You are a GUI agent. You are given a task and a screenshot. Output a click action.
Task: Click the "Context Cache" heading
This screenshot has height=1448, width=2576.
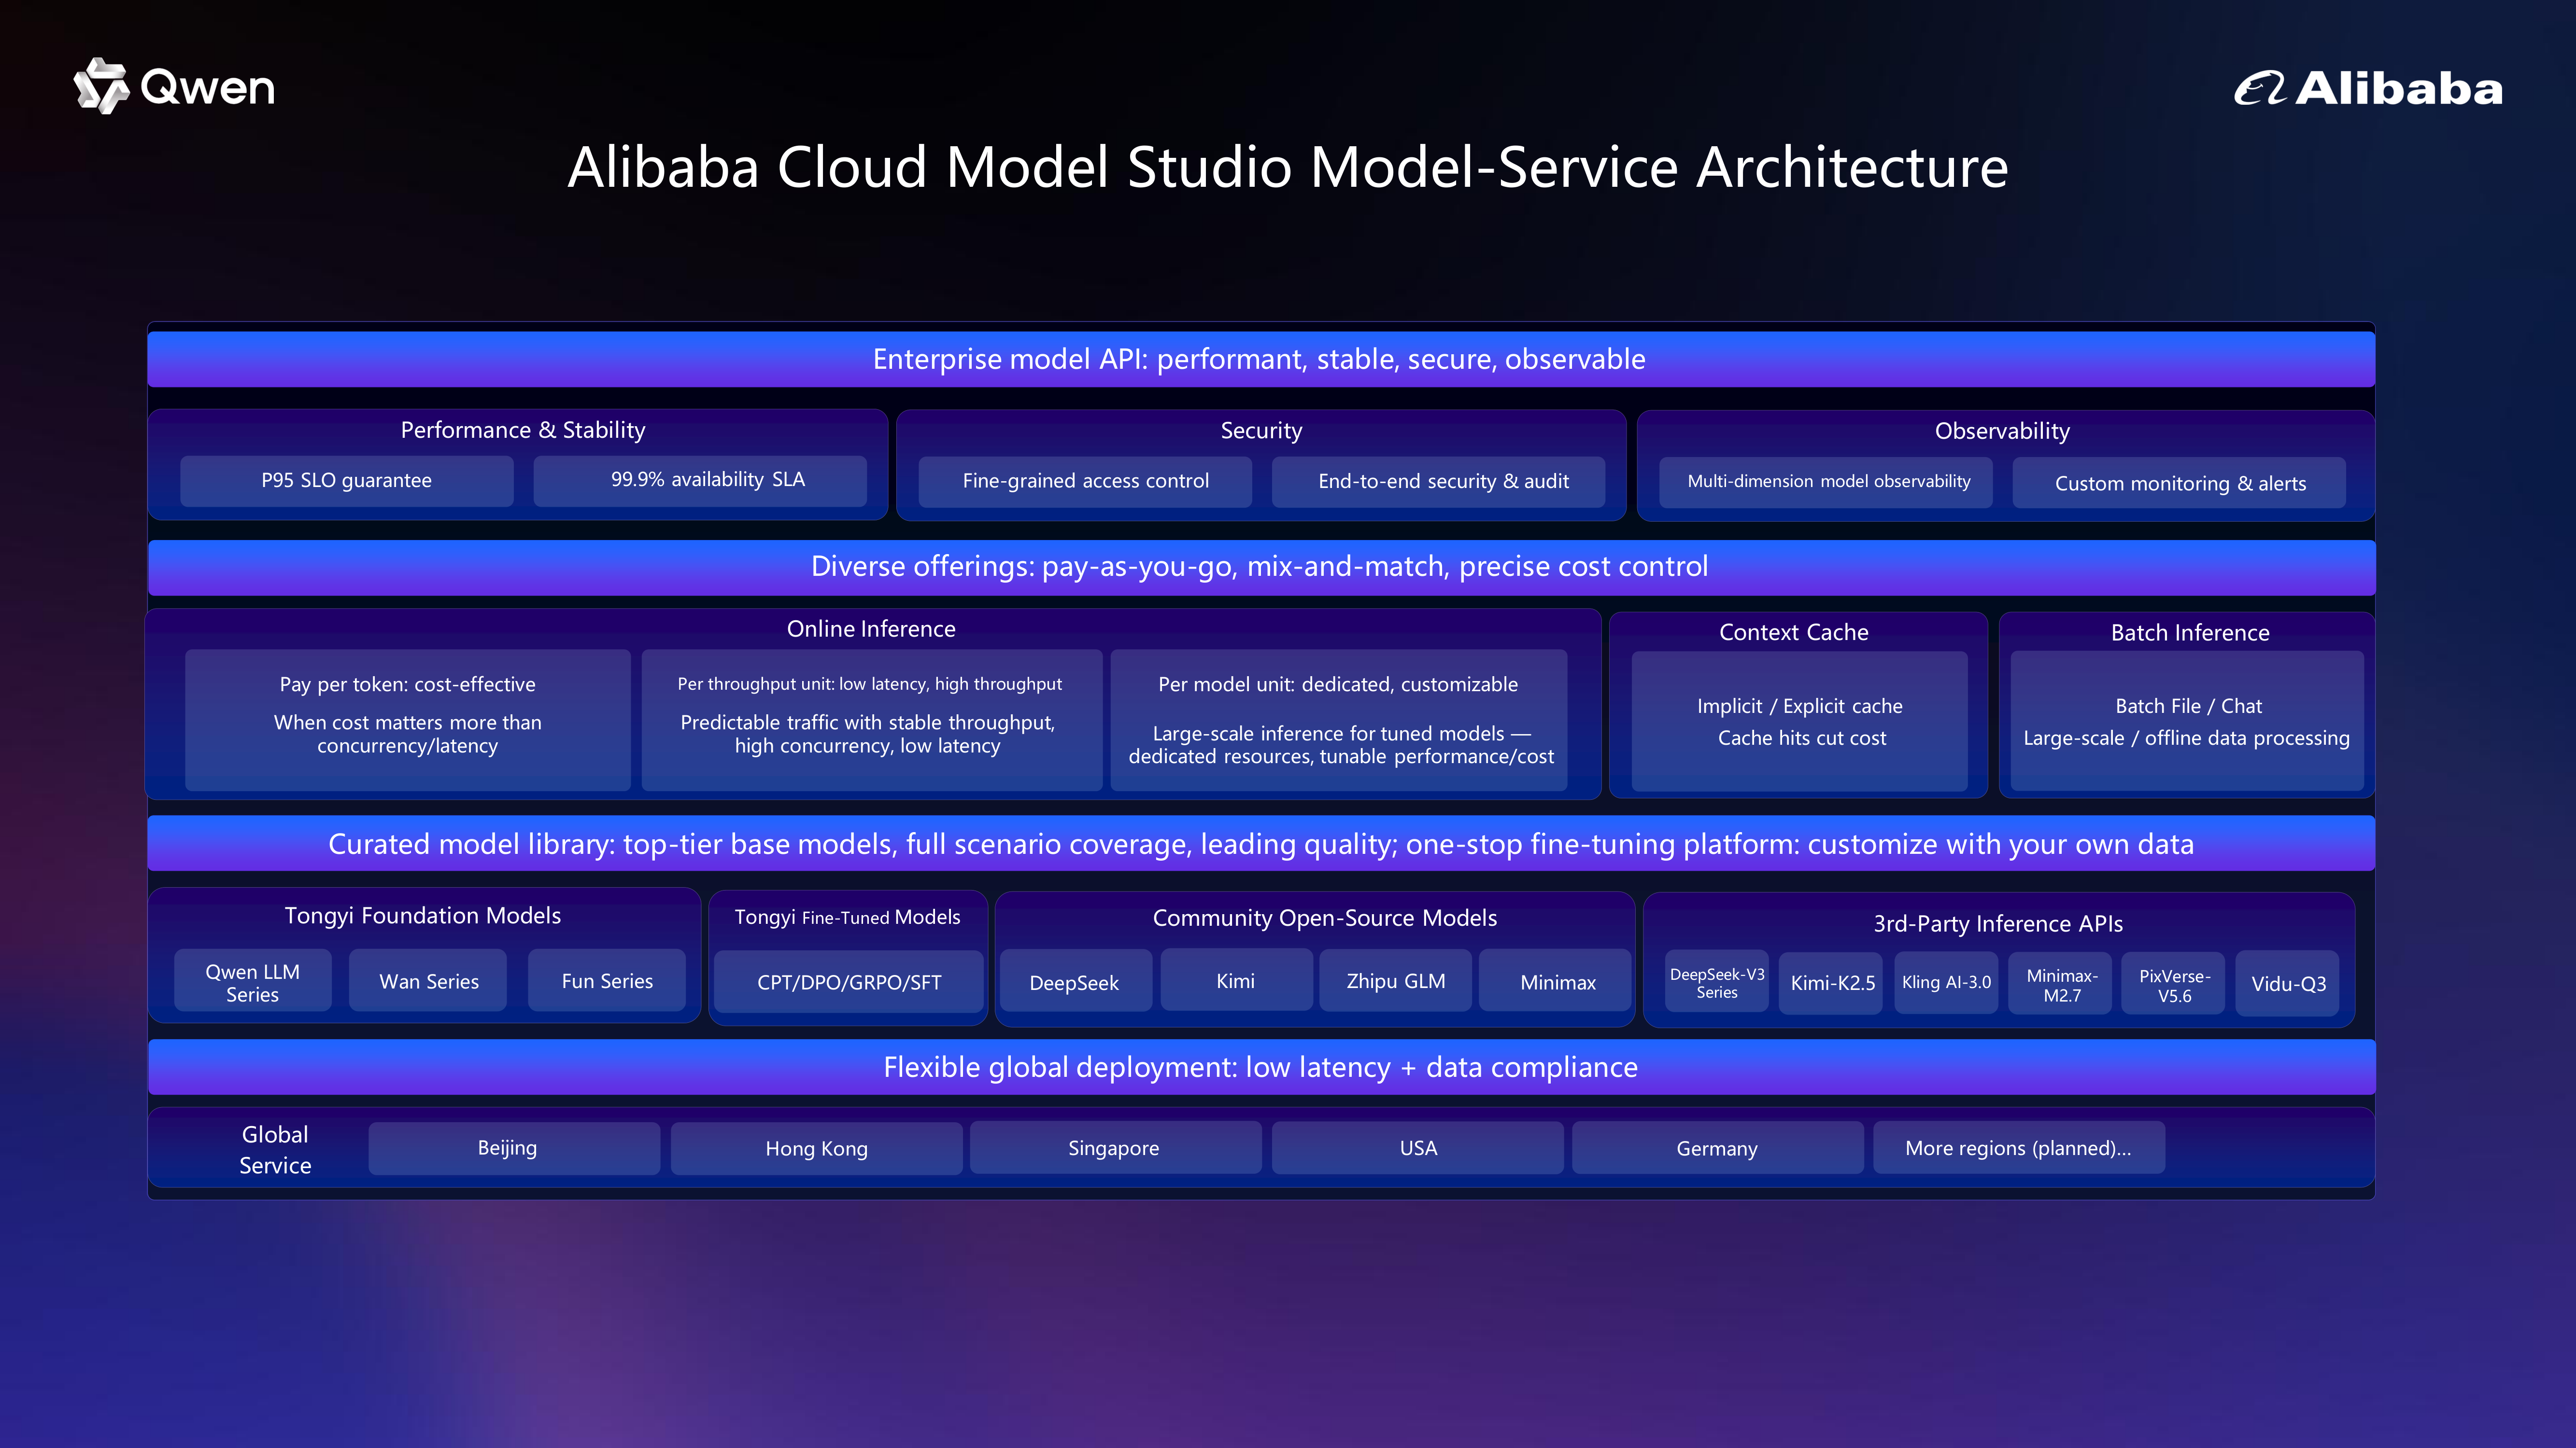(x=1794, y=633)
